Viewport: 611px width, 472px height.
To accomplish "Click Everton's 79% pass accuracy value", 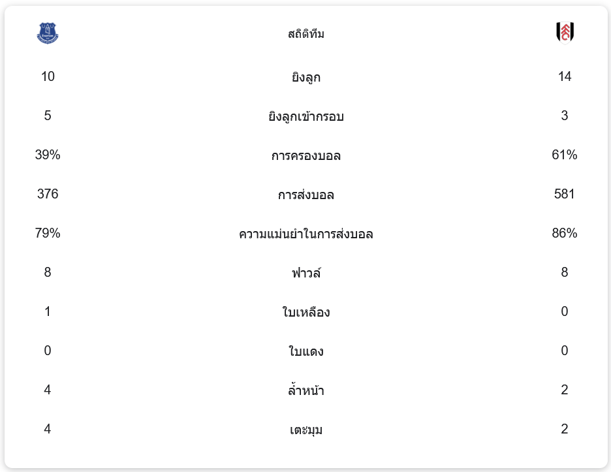I will pos(48,233).
